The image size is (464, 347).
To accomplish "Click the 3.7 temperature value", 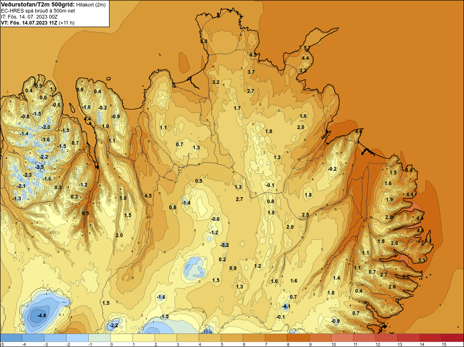I will tap(251, 72).
